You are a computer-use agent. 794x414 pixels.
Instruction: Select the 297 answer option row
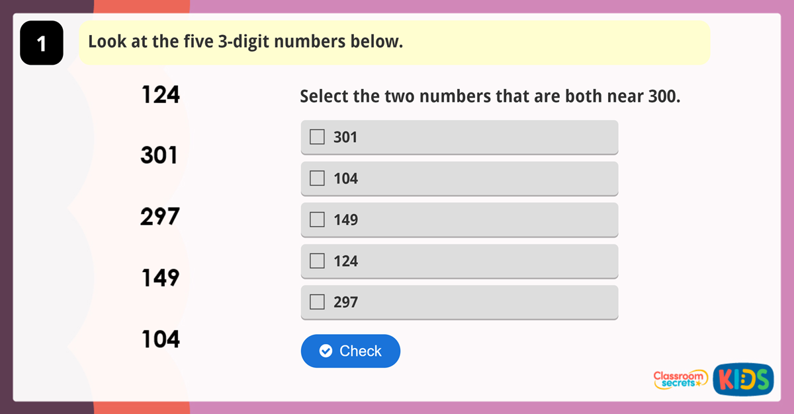tap(459, 302)
